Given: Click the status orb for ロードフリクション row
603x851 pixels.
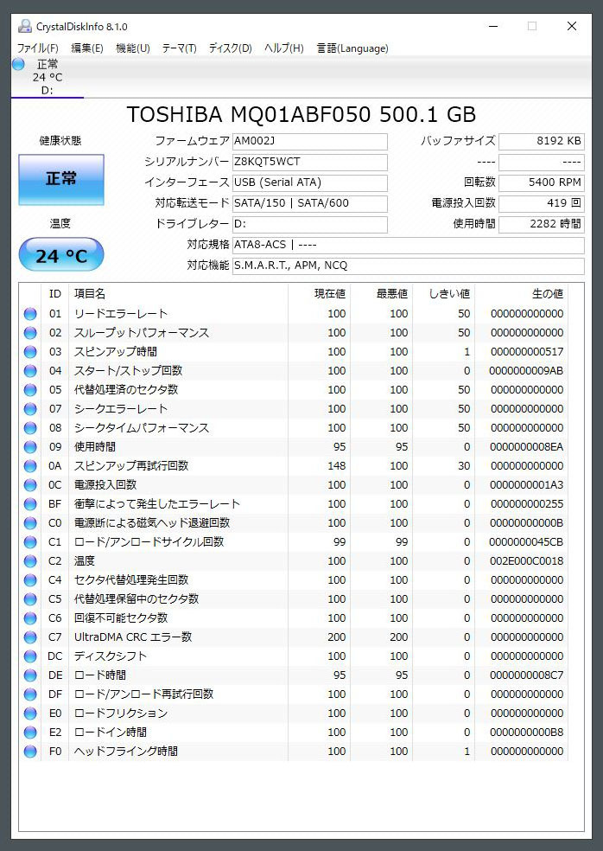Looking at the screenshot, I should pos(30,713).
